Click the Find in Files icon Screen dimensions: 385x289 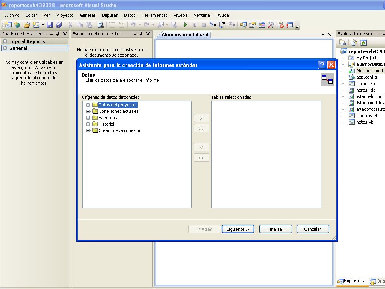(101, 25)
